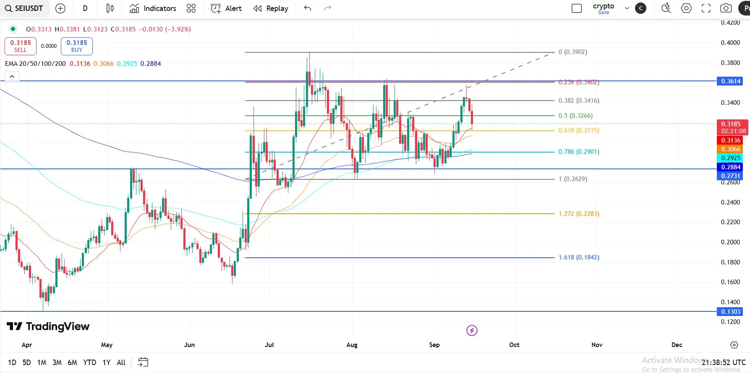Click the EMA 0.2884 price scale label
750x373 pixels.
[730, 167]
